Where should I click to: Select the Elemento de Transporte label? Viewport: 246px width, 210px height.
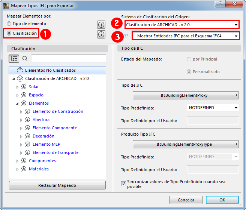click(55, 152)
